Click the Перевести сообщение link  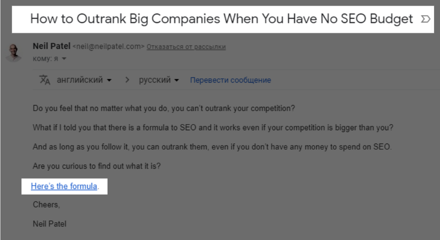pyautogui.click(x=230, y=80)
